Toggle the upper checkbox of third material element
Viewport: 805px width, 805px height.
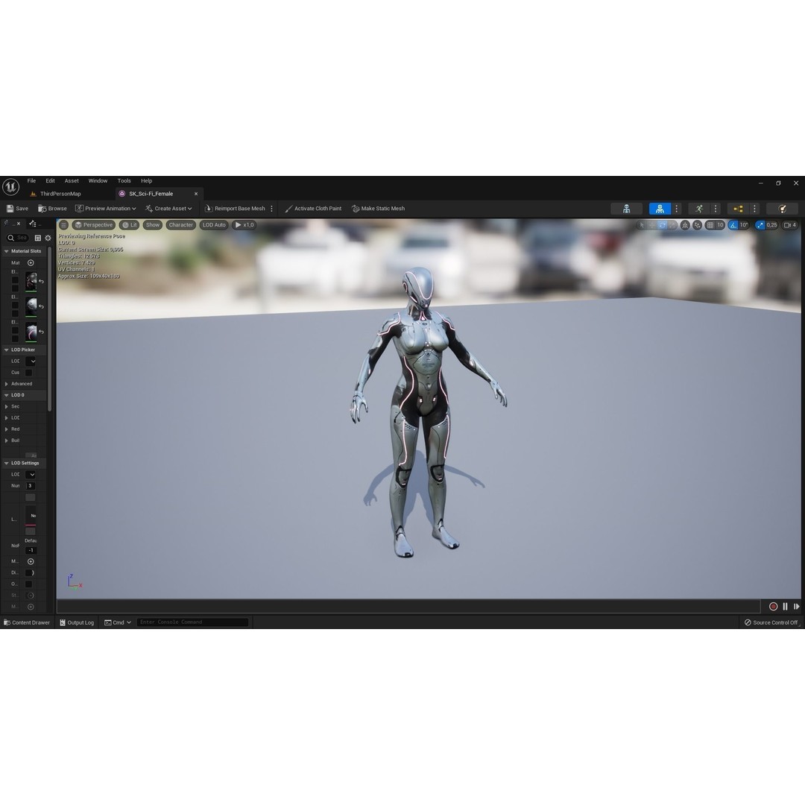coord(15,330)
